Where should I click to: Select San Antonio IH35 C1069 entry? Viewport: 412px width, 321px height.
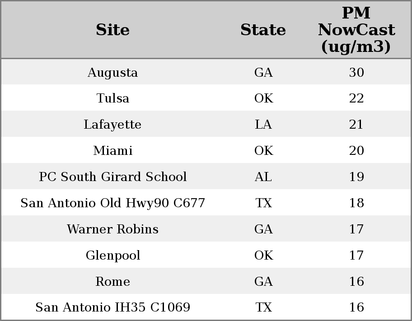112,307
